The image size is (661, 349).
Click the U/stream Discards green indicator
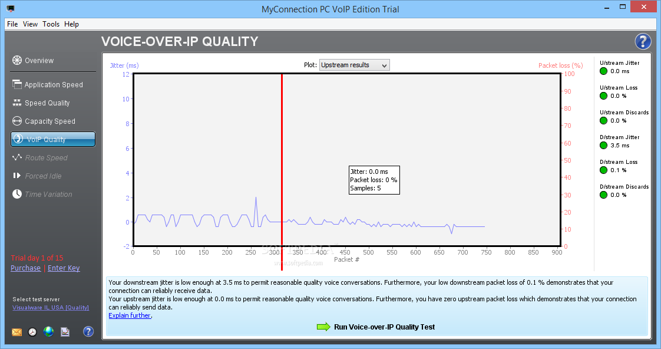603,121
